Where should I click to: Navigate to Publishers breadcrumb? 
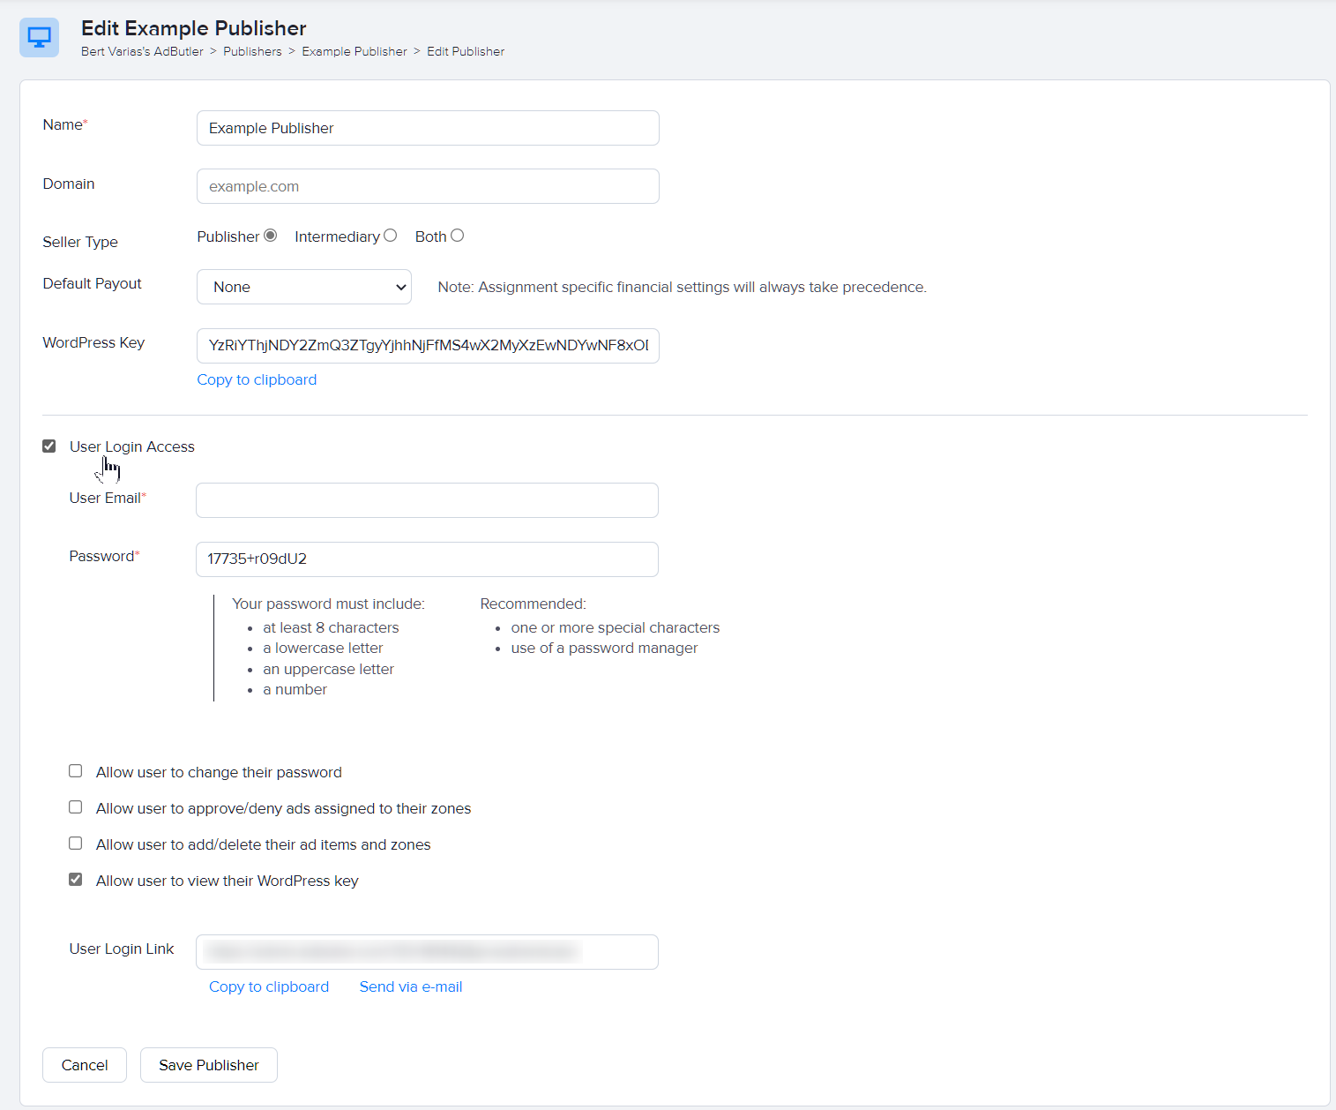[x=252, y=51]
